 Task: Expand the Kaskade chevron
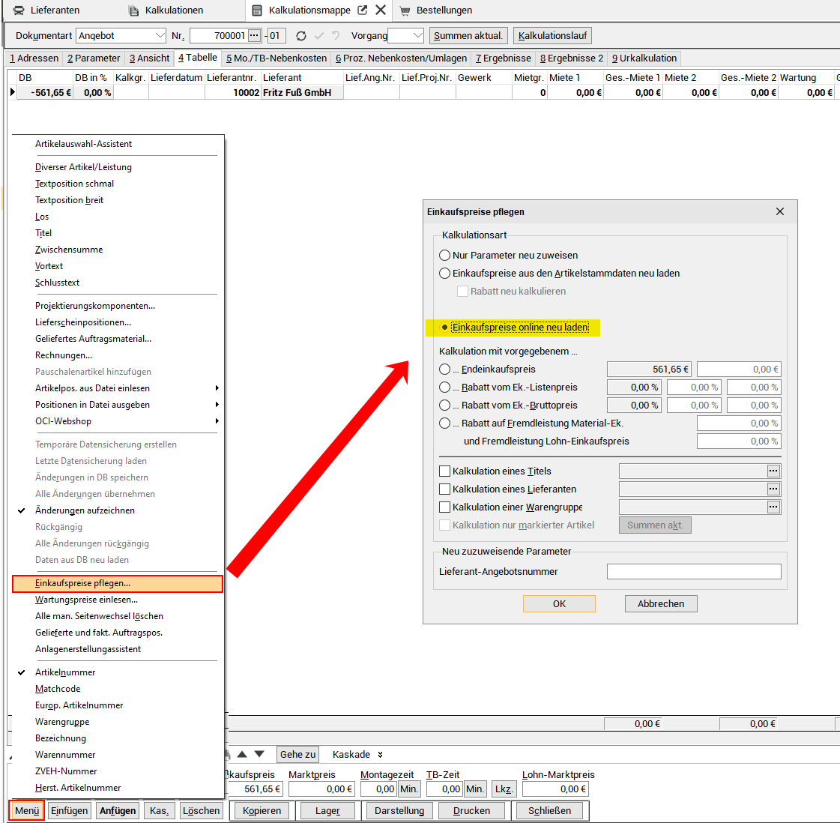pyautogui.click(x=381, y=754)
